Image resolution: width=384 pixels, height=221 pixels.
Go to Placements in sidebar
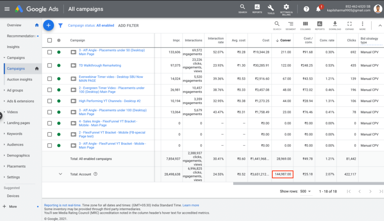click(x=16, y=166)
